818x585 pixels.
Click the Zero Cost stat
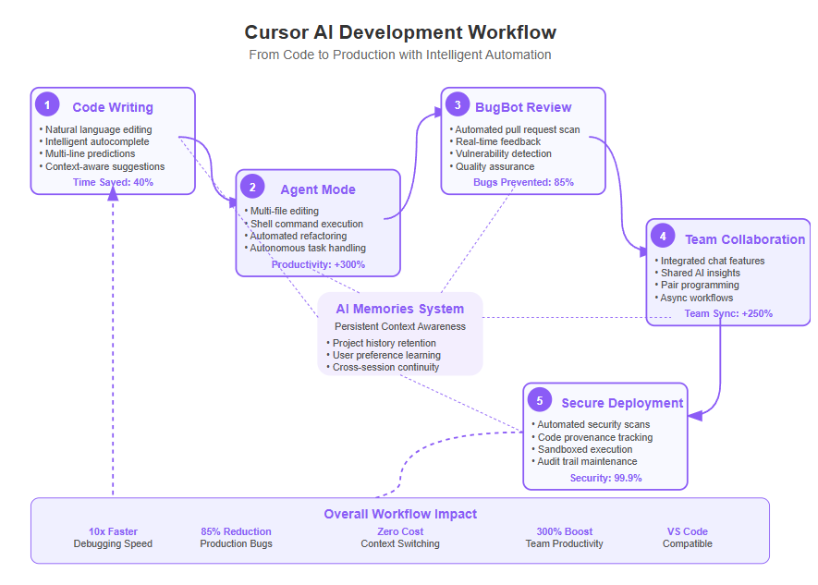coord(400,531)
